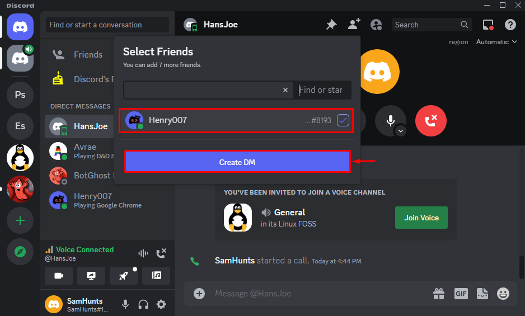Open pinned messages pin icon
Screen dimensions: 525x316
point(331,25)
